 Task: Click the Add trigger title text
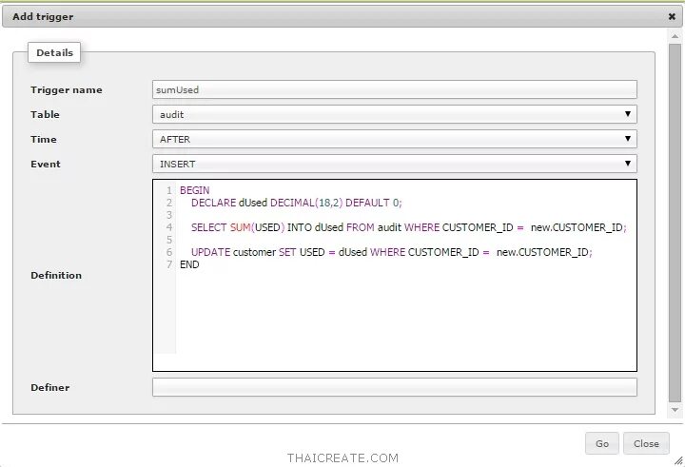click(x=43, y=16)
